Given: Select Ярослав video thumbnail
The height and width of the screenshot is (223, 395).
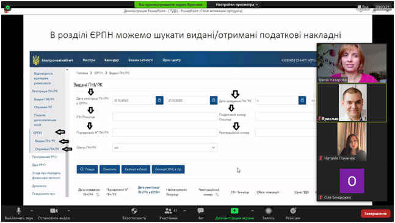Looking at the screenshot, I should 352,103.
